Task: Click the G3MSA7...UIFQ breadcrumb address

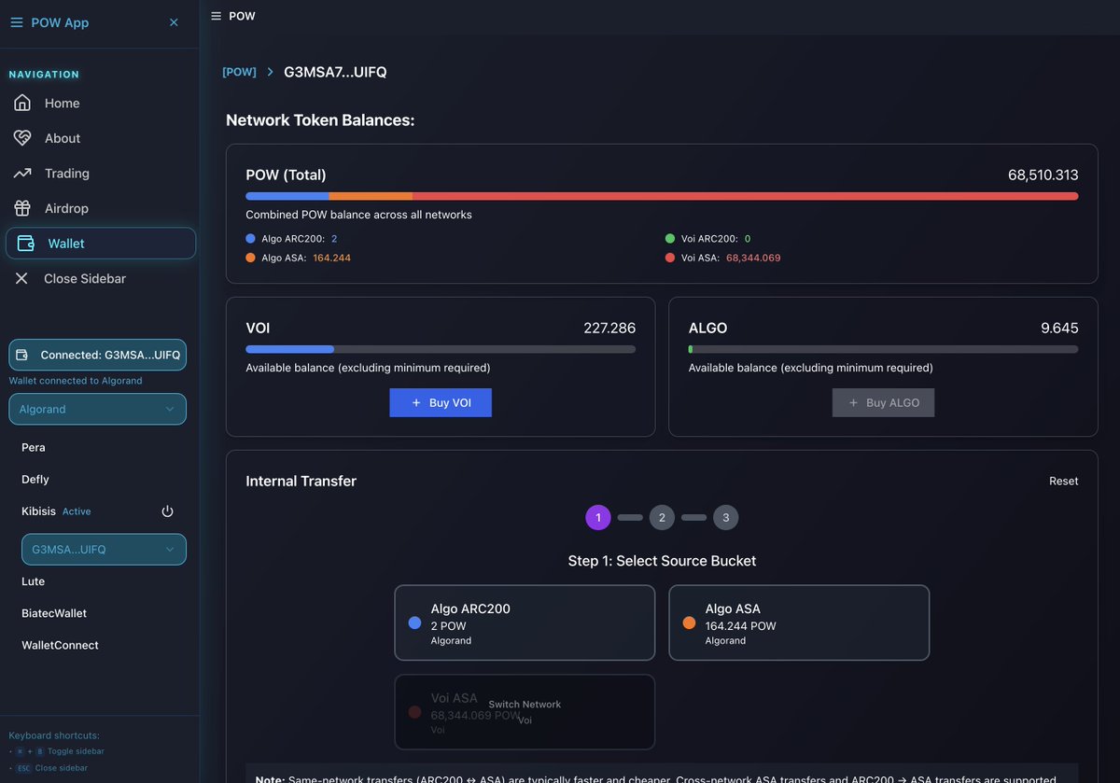Action: pyautogui.click(x=335, y=72)
